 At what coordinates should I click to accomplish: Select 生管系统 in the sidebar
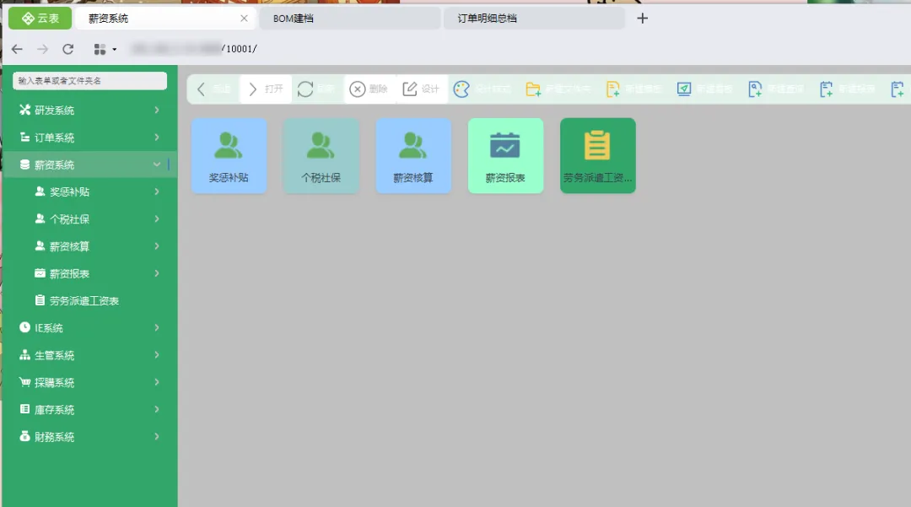tap(90, 355)
